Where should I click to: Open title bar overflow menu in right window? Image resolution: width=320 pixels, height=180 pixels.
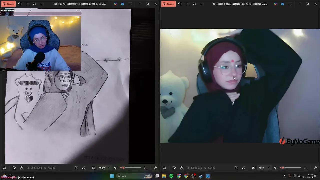point(290,4)
